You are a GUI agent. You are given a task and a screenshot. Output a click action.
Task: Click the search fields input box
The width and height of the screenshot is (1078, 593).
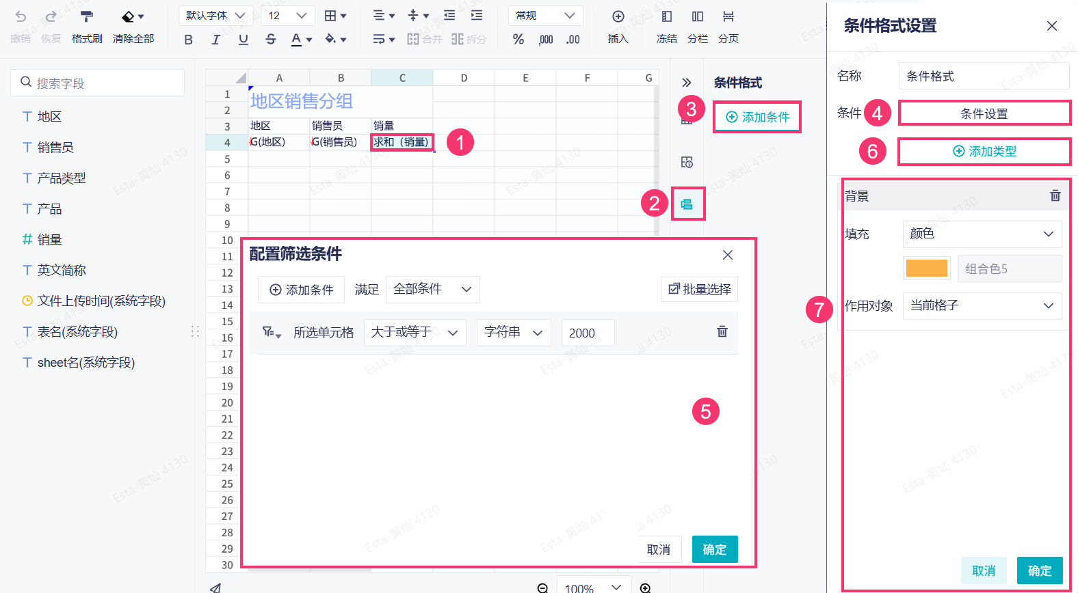(98, 83)
